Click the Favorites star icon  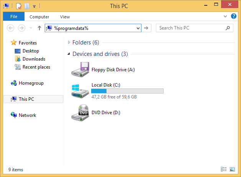click(14, 43)
